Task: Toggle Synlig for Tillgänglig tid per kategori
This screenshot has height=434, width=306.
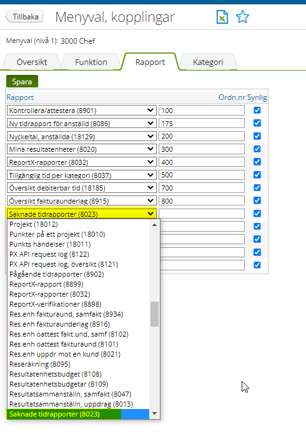Action: [x=257, y=175]
